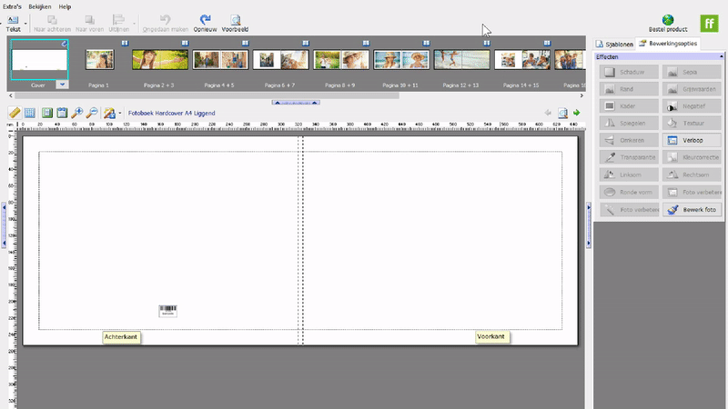This screenshot has width=728, height=409.
Task: Click the Tekst tool icon
Action: coord(13,19)
